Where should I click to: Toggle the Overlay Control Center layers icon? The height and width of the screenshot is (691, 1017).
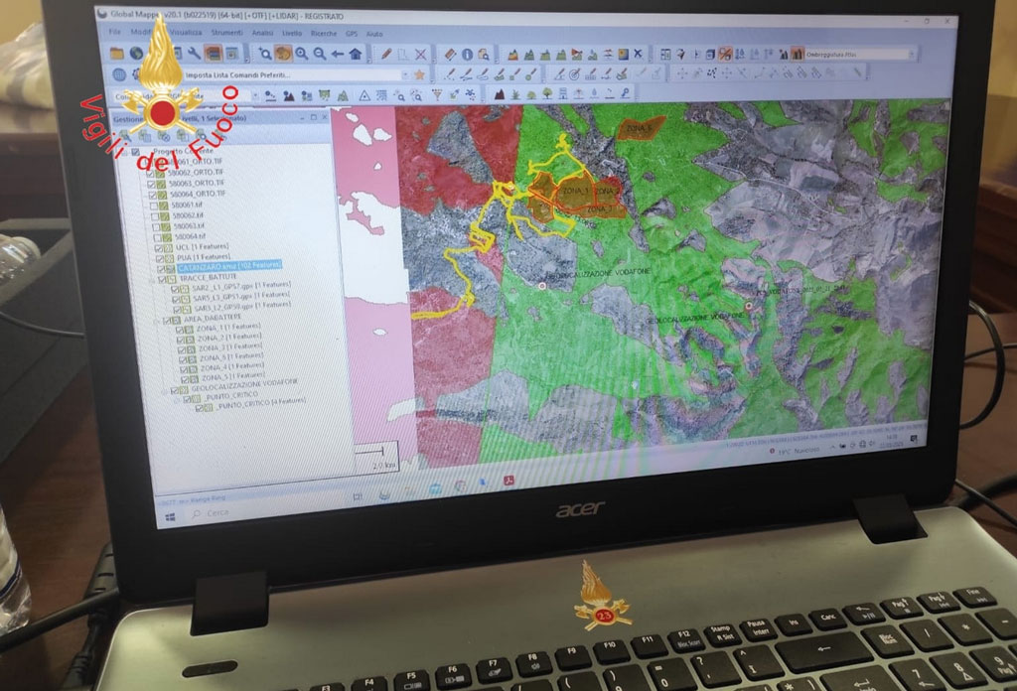pos(213,54)
